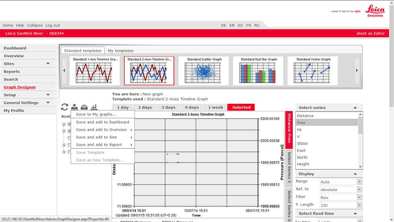Tick the fourth tree checkbox
This screenshot has height=222, width=394.
click(x=69, y=145)
